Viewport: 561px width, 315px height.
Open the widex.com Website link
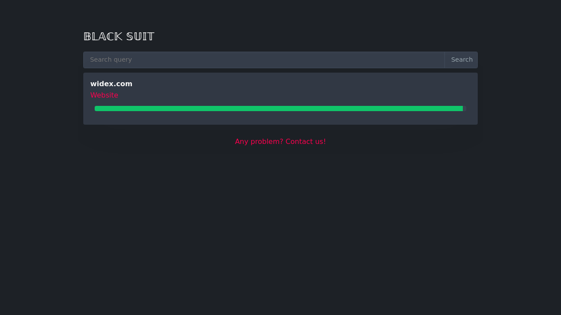tap(104, 95)
